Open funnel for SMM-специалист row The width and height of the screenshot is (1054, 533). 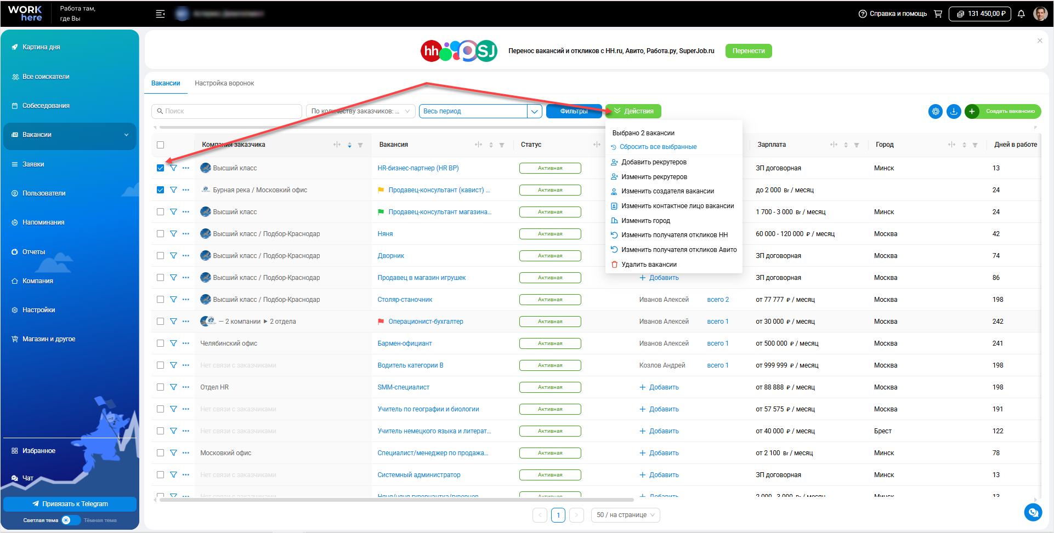click(173, 387)
